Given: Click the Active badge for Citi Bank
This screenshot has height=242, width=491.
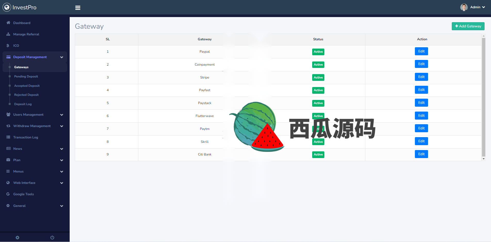Looking at the screenshot, I should [x=318, y=154].
